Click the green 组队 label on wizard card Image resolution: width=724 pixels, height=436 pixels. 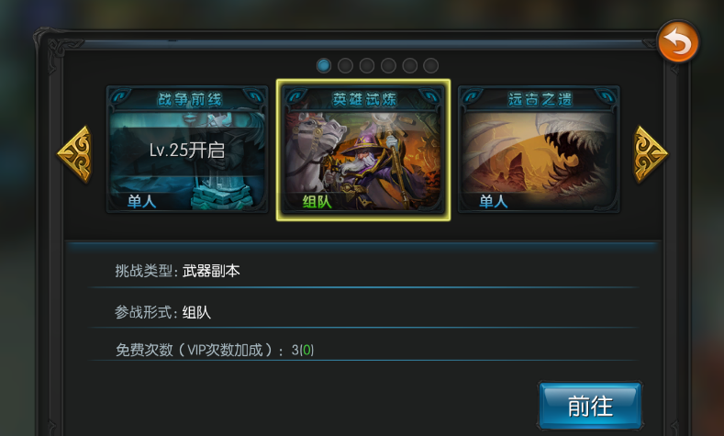point(317,202)
